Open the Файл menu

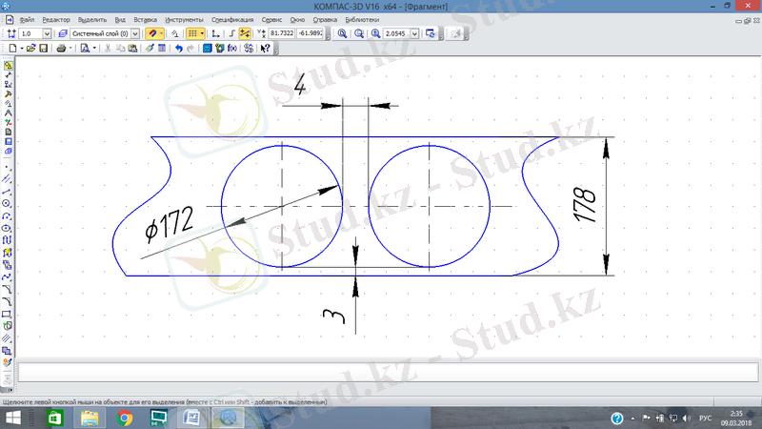(28, 20)
